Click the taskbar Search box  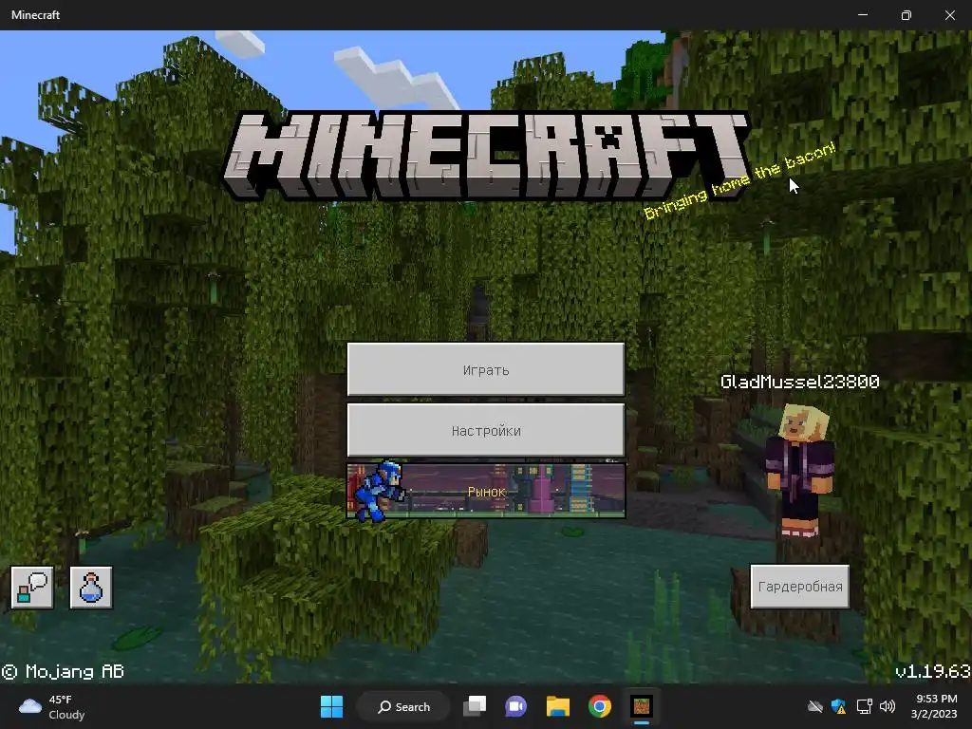tap(403, 706)
